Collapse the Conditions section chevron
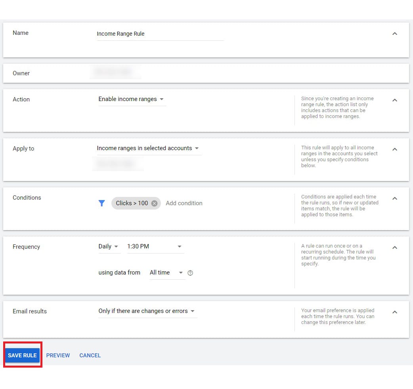 pos(394,198)
